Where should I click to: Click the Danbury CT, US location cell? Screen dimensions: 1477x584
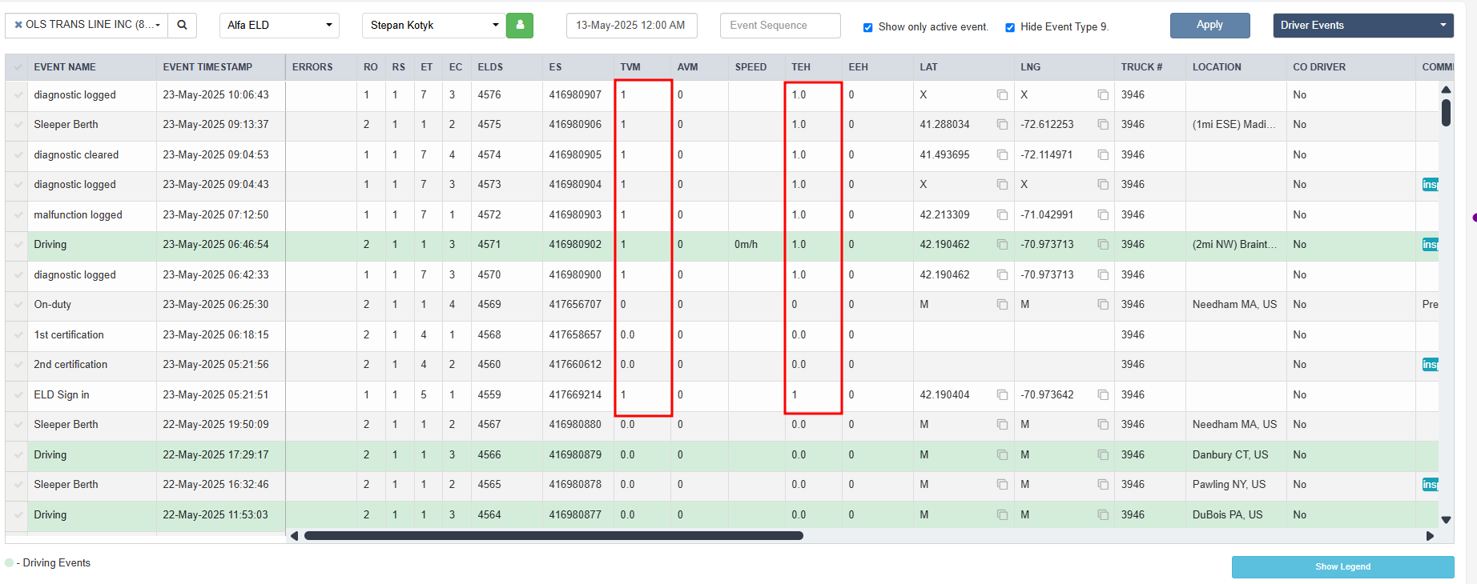click(x=1230, y=454)
